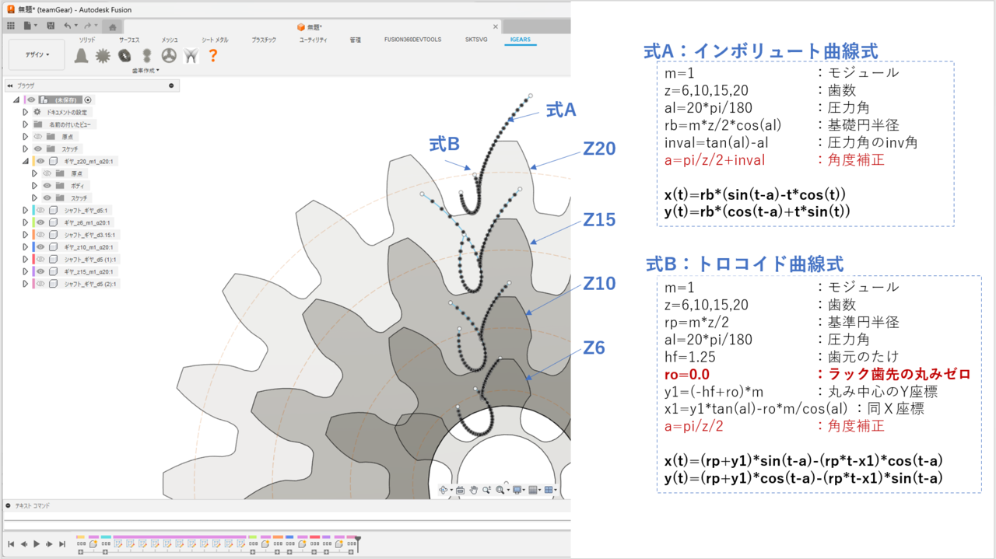Switch to the SKTSVG tab
Image resolution: width=996 pixels, height=559 pixels.
coord(475,39)
